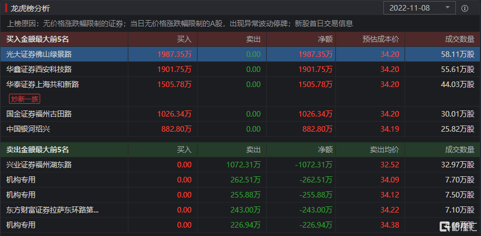Click 买入 header in buy table

[x=184, y=39]
